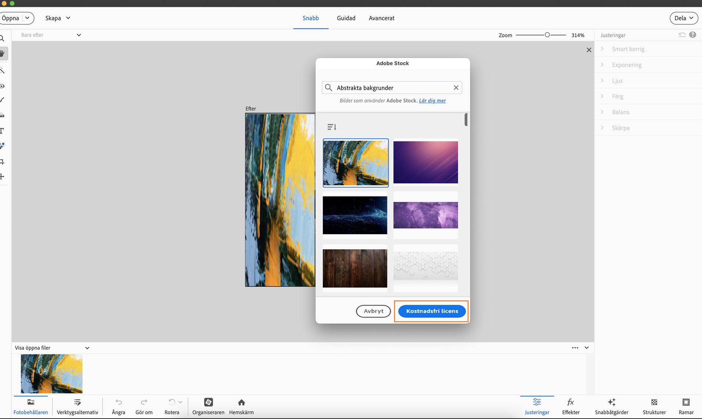Screen dimensions: 702x419
Task: Click the Gör om redo icon
Action: tap(144, 402)
